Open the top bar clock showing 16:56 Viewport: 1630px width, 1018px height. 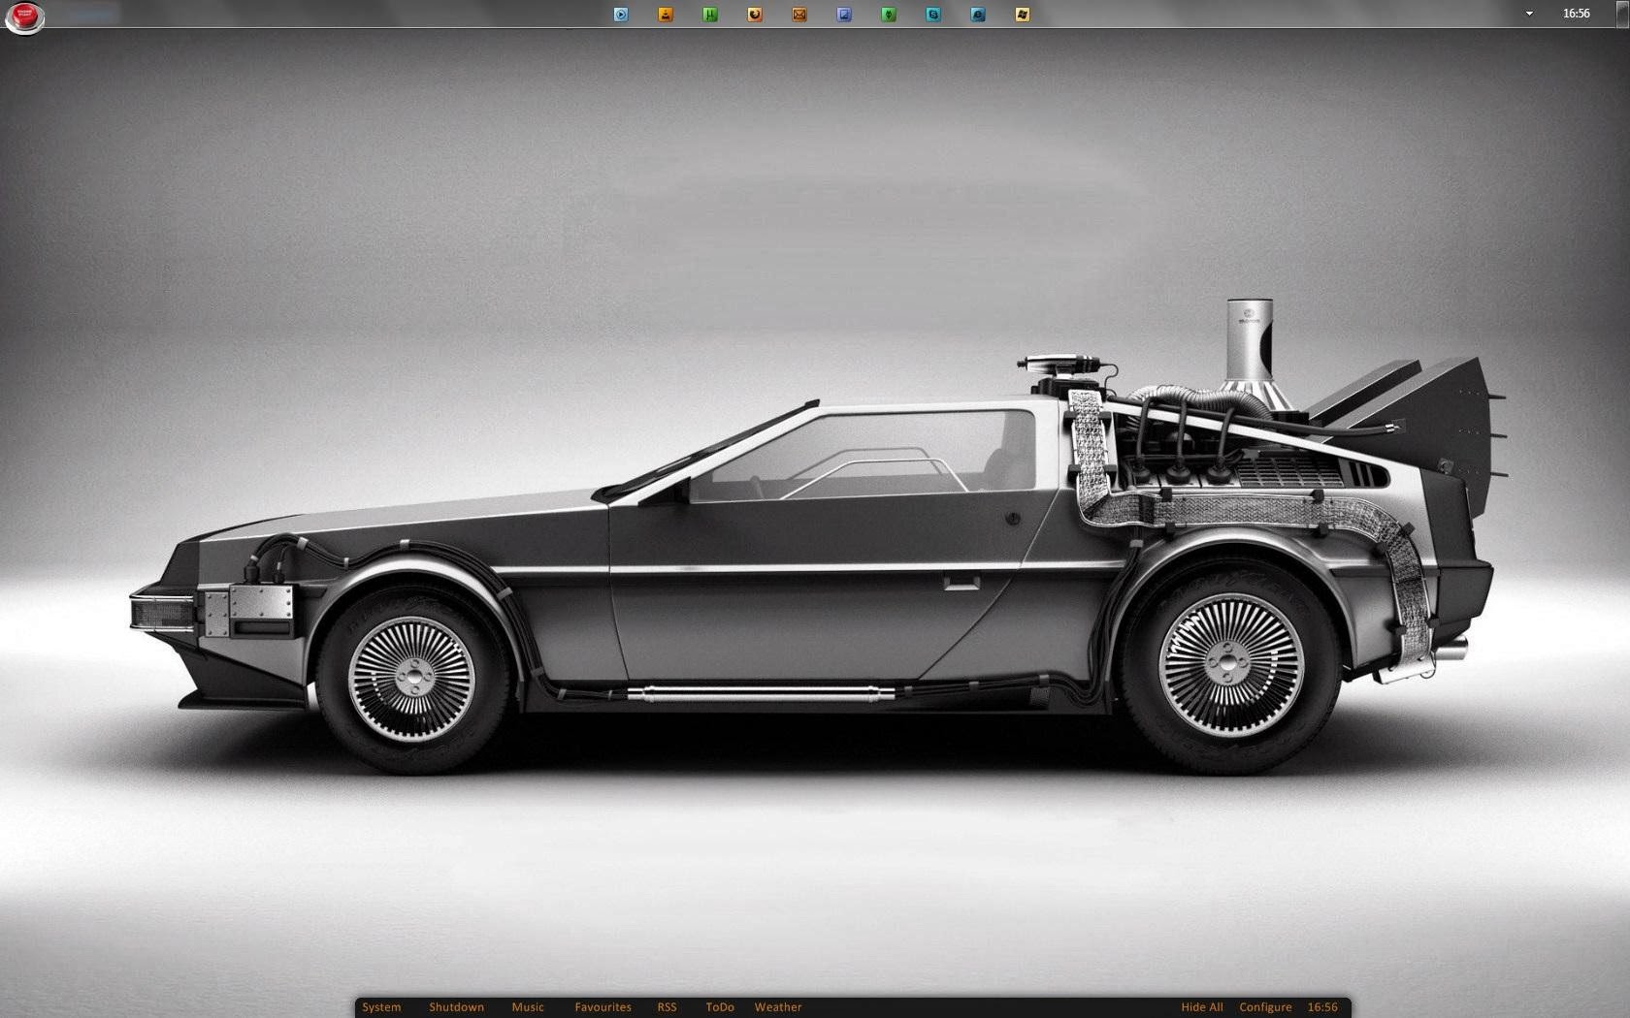pyautogui.click(x=1577, y=14)
